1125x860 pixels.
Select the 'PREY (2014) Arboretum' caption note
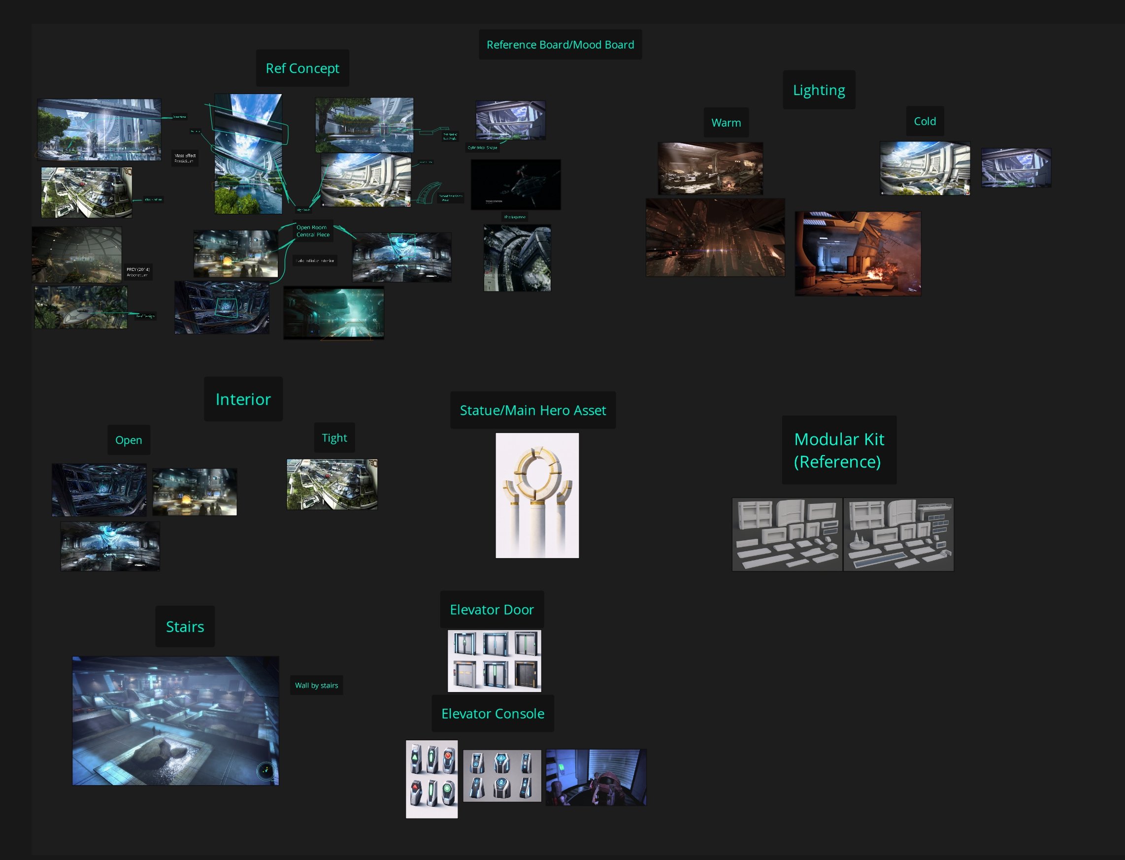[138, 272]
